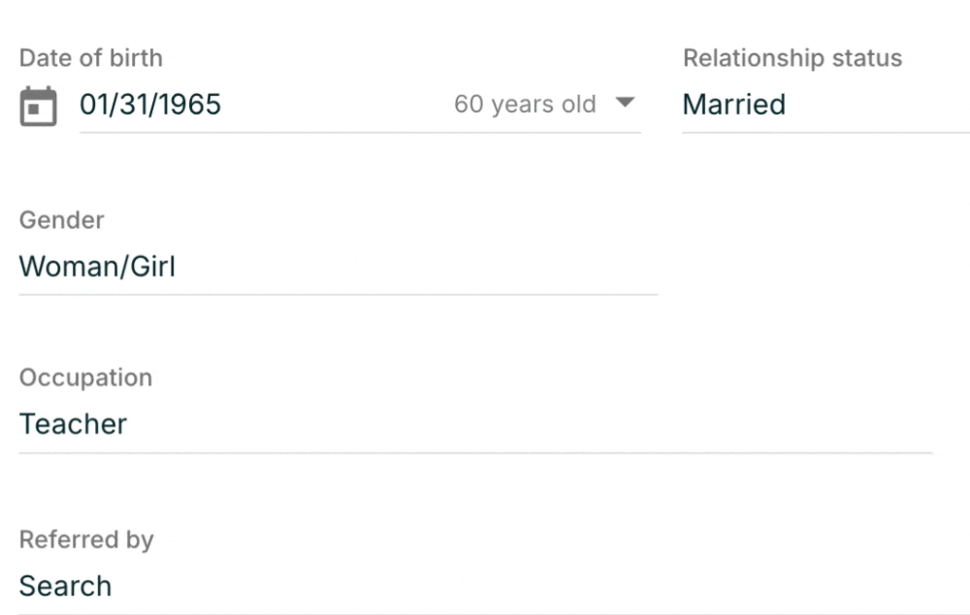Select the Gender field showing Woman/Girl

click(338, 267)
